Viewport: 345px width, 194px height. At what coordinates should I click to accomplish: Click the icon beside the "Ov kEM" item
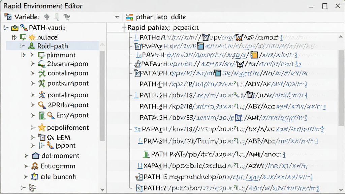pyautogui.click(x=41, y=137)
